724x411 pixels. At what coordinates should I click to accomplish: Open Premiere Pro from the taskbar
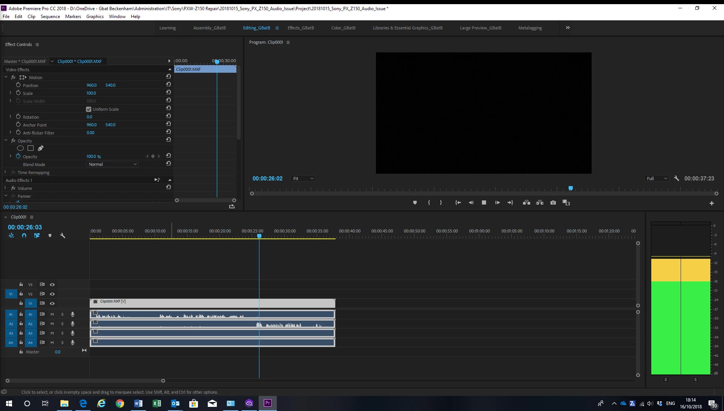point(267,403)
